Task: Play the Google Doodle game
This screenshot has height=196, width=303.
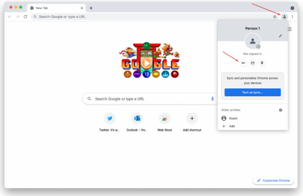Action: [x=146, y=63]
